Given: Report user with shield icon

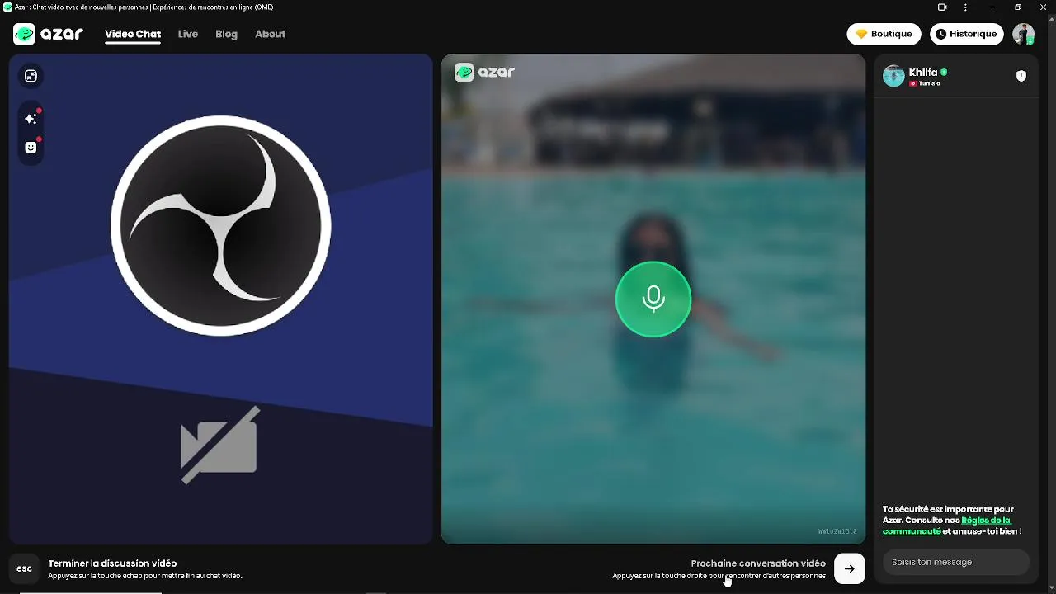Looking at the screenshot, I should pos(1021,76).
